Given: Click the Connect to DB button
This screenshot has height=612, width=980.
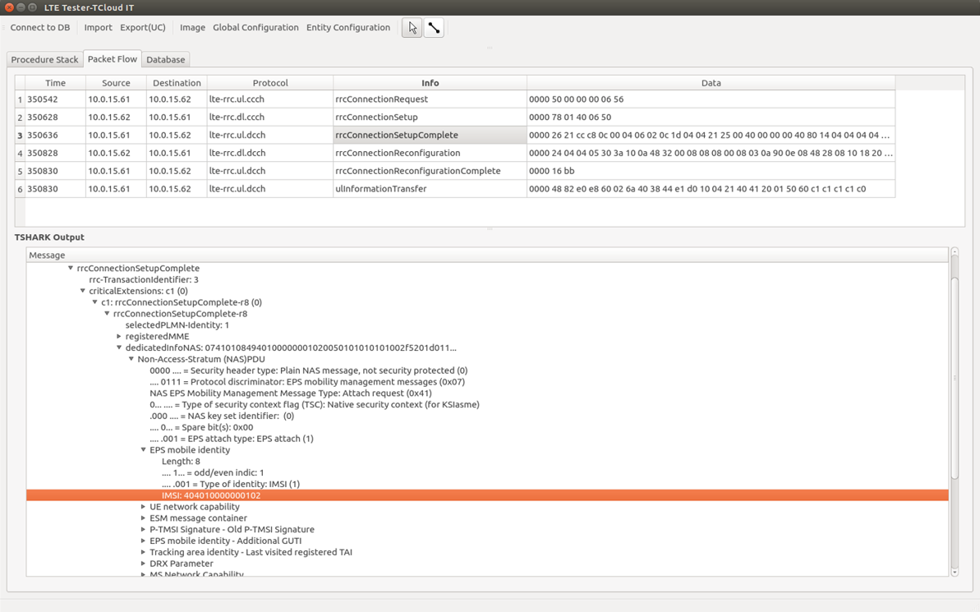Looking at the screenshot, I should pyautogui.click(x=39, y=28).
